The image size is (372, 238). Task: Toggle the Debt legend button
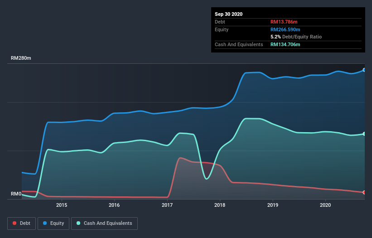[x=22, y=224]
